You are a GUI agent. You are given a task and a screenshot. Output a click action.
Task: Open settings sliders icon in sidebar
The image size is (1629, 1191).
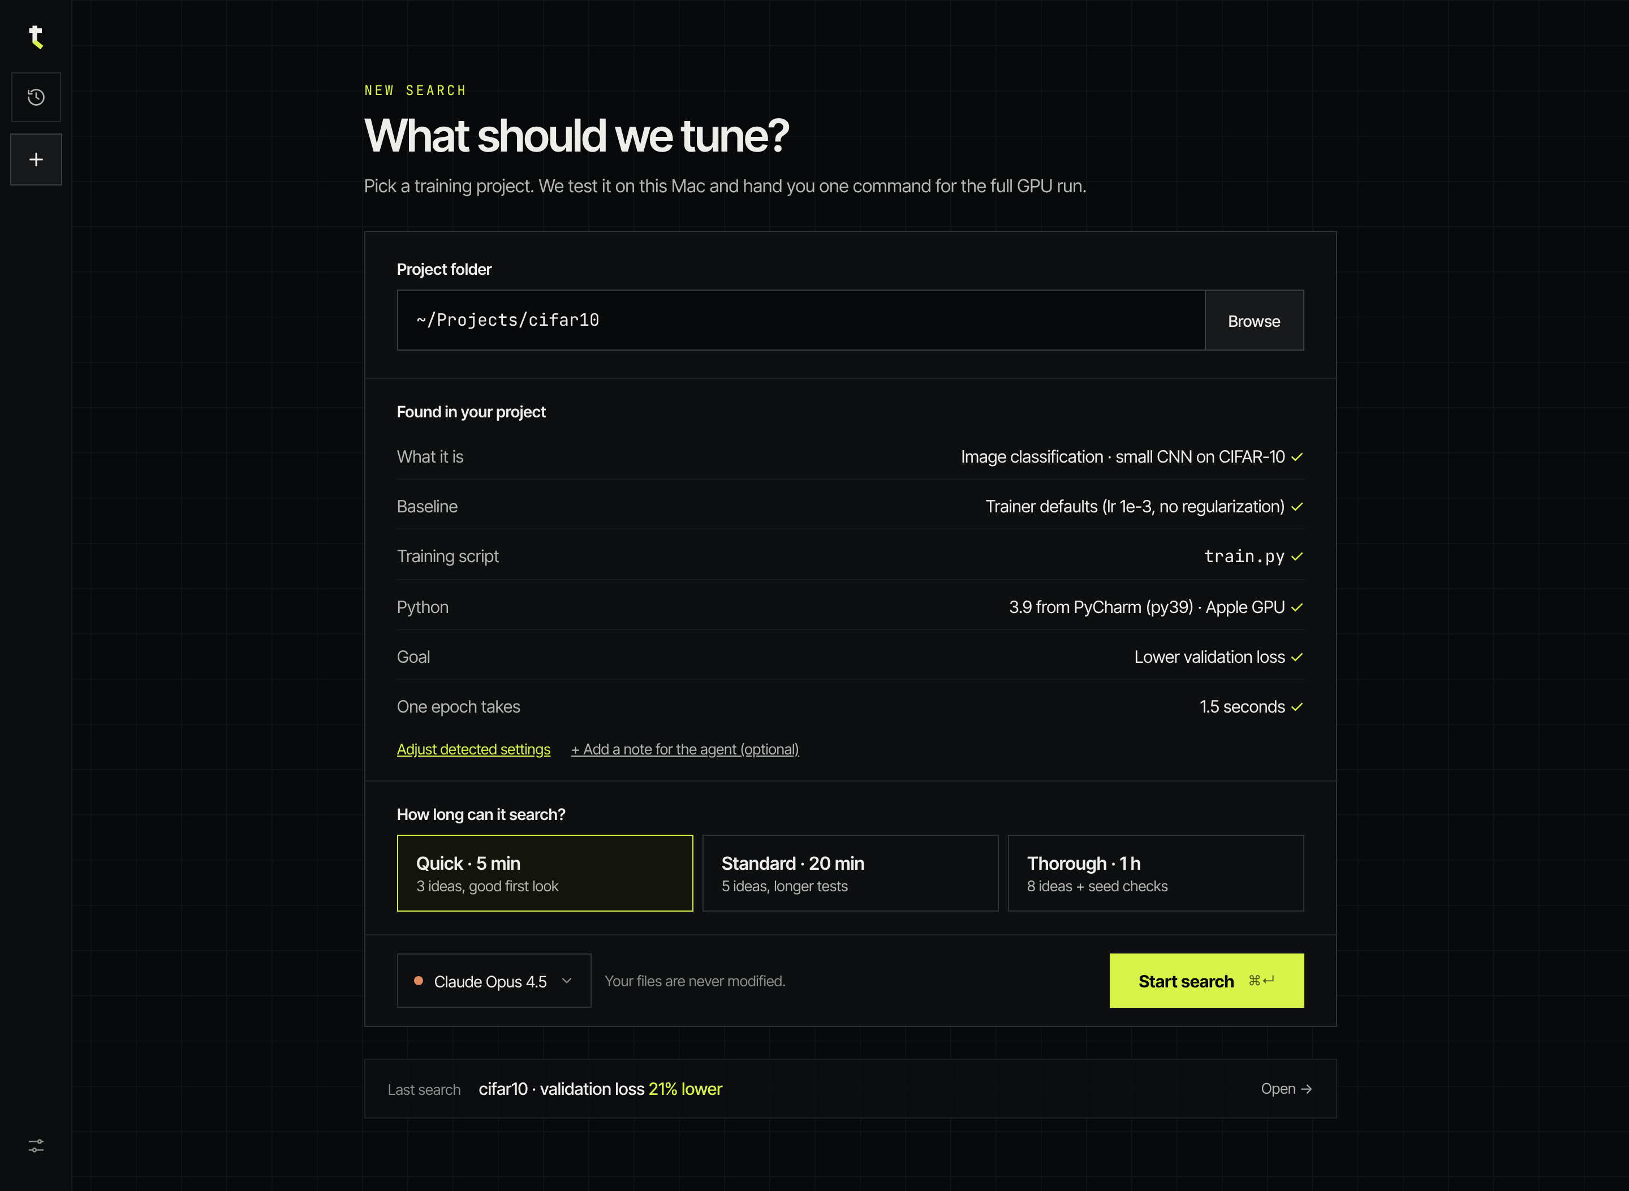[36, 1146]
